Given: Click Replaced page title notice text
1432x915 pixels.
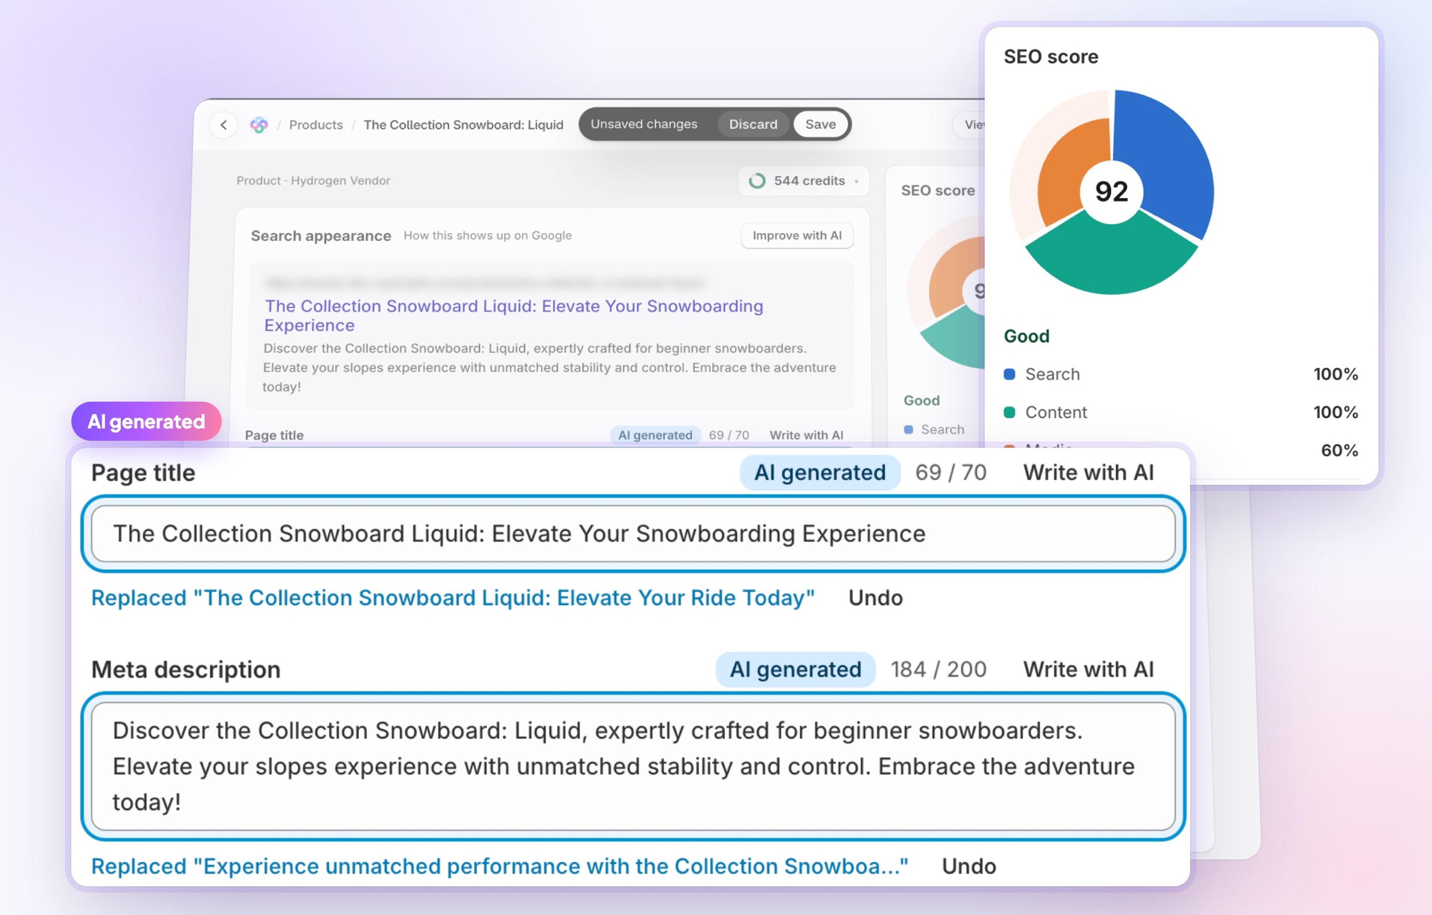Looking at the screenshot, I should [453, 598].
